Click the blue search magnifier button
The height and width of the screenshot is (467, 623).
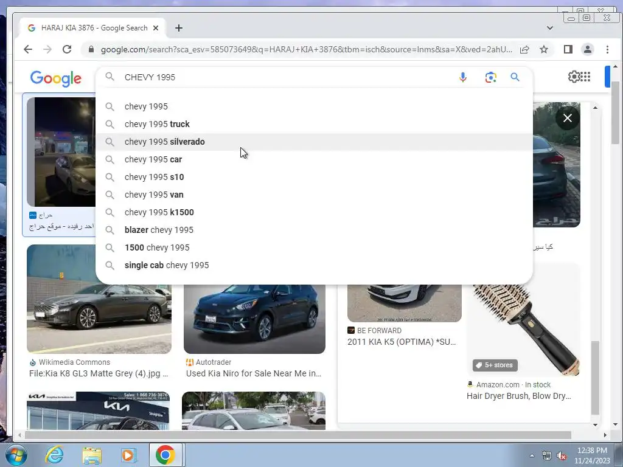click(515, 77)
